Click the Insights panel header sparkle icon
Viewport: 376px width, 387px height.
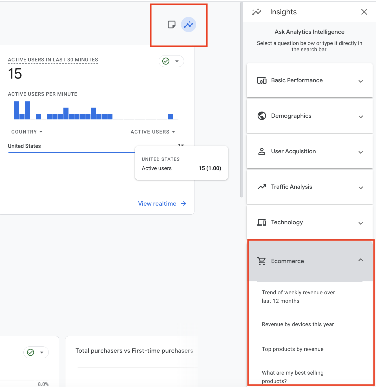point(257,12)
